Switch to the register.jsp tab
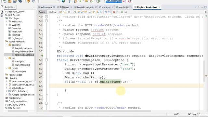 (x=123, y=7)
